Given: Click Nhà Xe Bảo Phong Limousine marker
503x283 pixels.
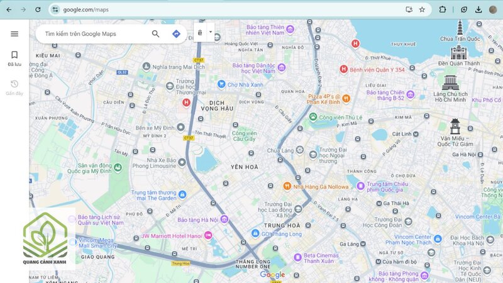Looking at the screenshot, I should pyautogui.click(x=182, y=162).
